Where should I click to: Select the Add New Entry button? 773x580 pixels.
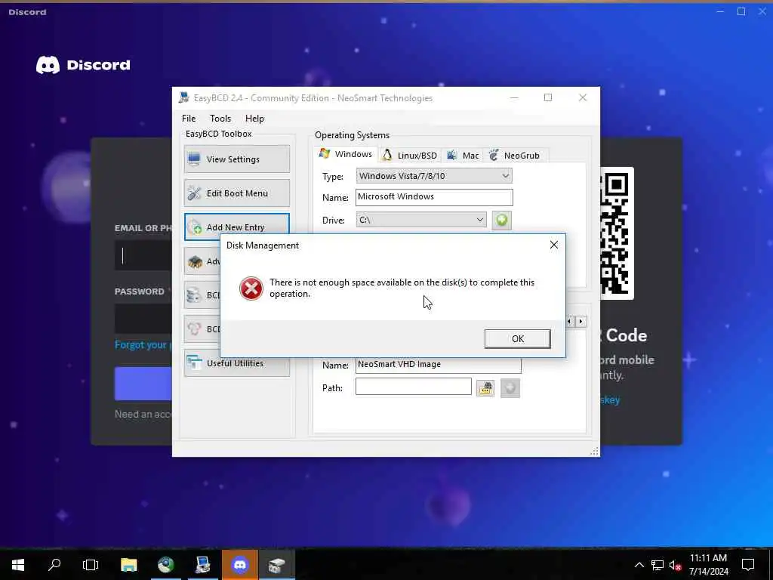tap(236, 227)
